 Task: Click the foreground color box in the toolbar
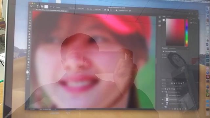(28, 72)
